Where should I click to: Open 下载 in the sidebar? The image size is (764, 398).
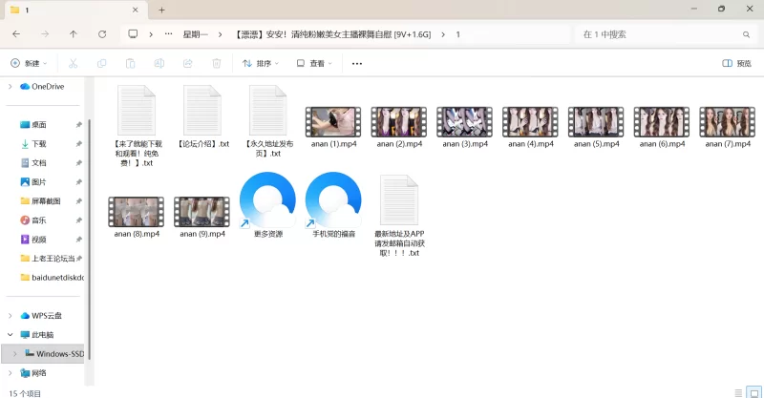(39, 144)
